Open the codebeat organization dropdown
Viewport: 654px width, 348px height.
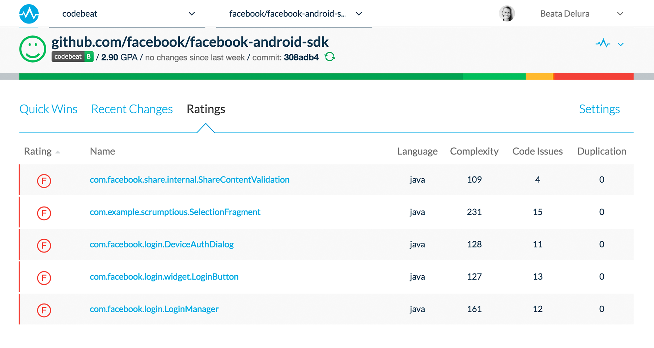[x=127, y=14]
